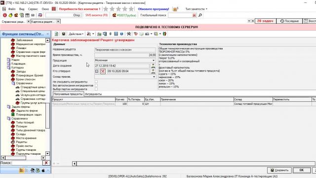Open the Склад произв. dropdown

tap(154, 77)
